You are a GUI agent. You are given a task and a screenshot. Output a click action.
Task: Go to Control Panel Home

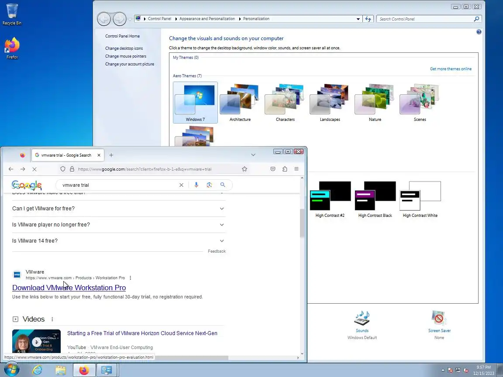click(122, 36)
